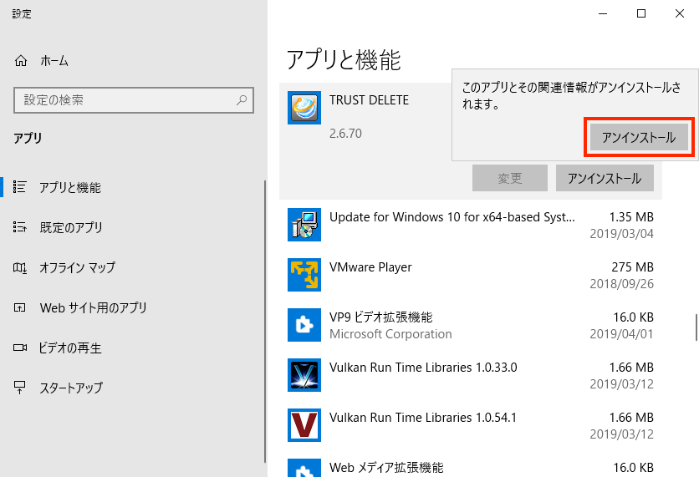Confirm アンインストール in the popup
The height and width of the screenshot is (477, 699).
[x=639, y=137]
